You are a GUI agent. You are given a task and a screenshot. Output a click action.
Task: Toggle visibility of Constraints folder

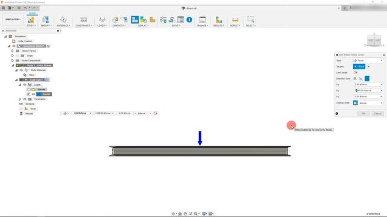pos(25,99)
